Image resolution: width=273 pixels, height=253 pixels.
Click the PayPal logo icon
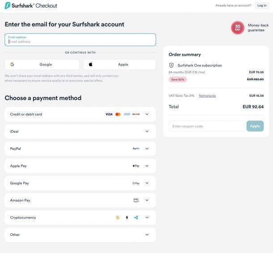(x=136, y=149)
